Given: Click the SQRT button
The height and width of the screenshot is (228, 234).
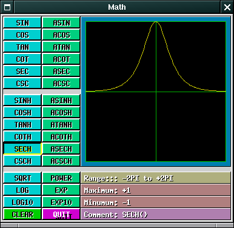Looking at the screenshot, I should tap(22, 178).
